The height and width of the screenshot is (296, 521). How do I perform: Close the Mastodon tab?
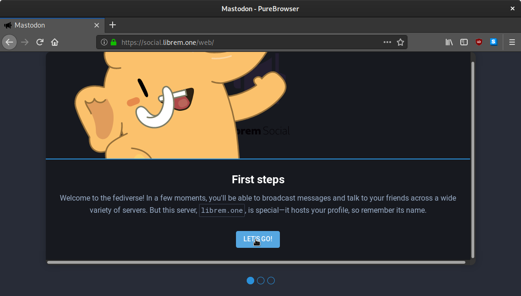click(97, 25)
